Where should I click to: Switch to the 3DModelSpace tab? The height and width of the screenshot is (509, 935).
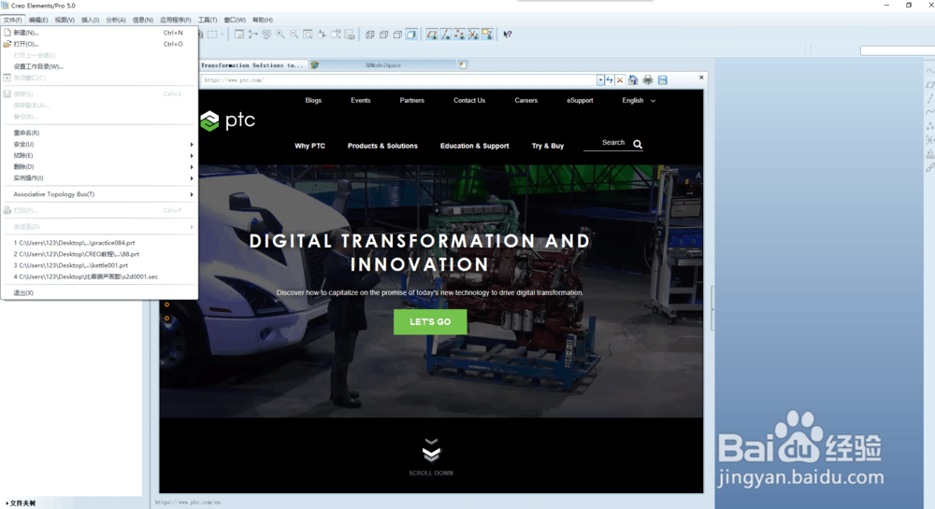(x=382, y=64)
